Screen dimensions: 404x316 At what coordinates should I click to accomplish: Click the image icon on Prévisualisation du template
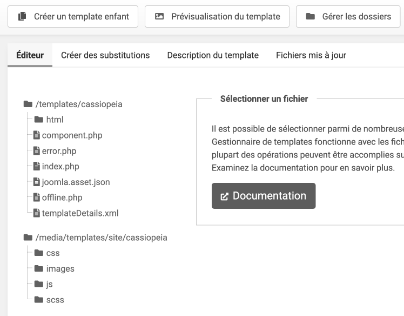tap(159, 16)
